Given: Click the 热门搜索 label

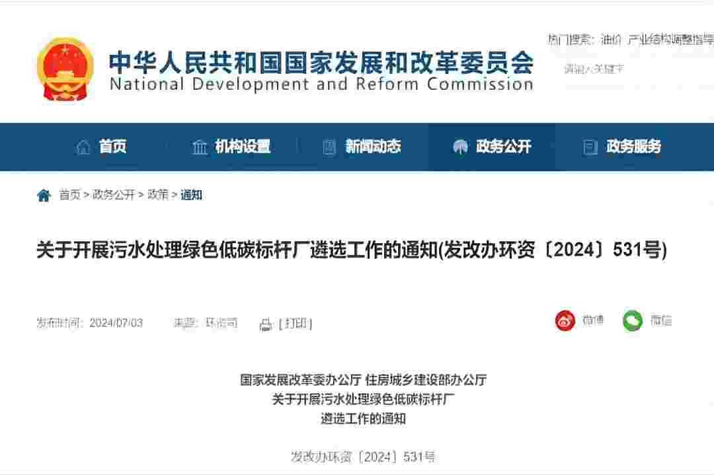Looking at the screenshot, I should point(571,40).
